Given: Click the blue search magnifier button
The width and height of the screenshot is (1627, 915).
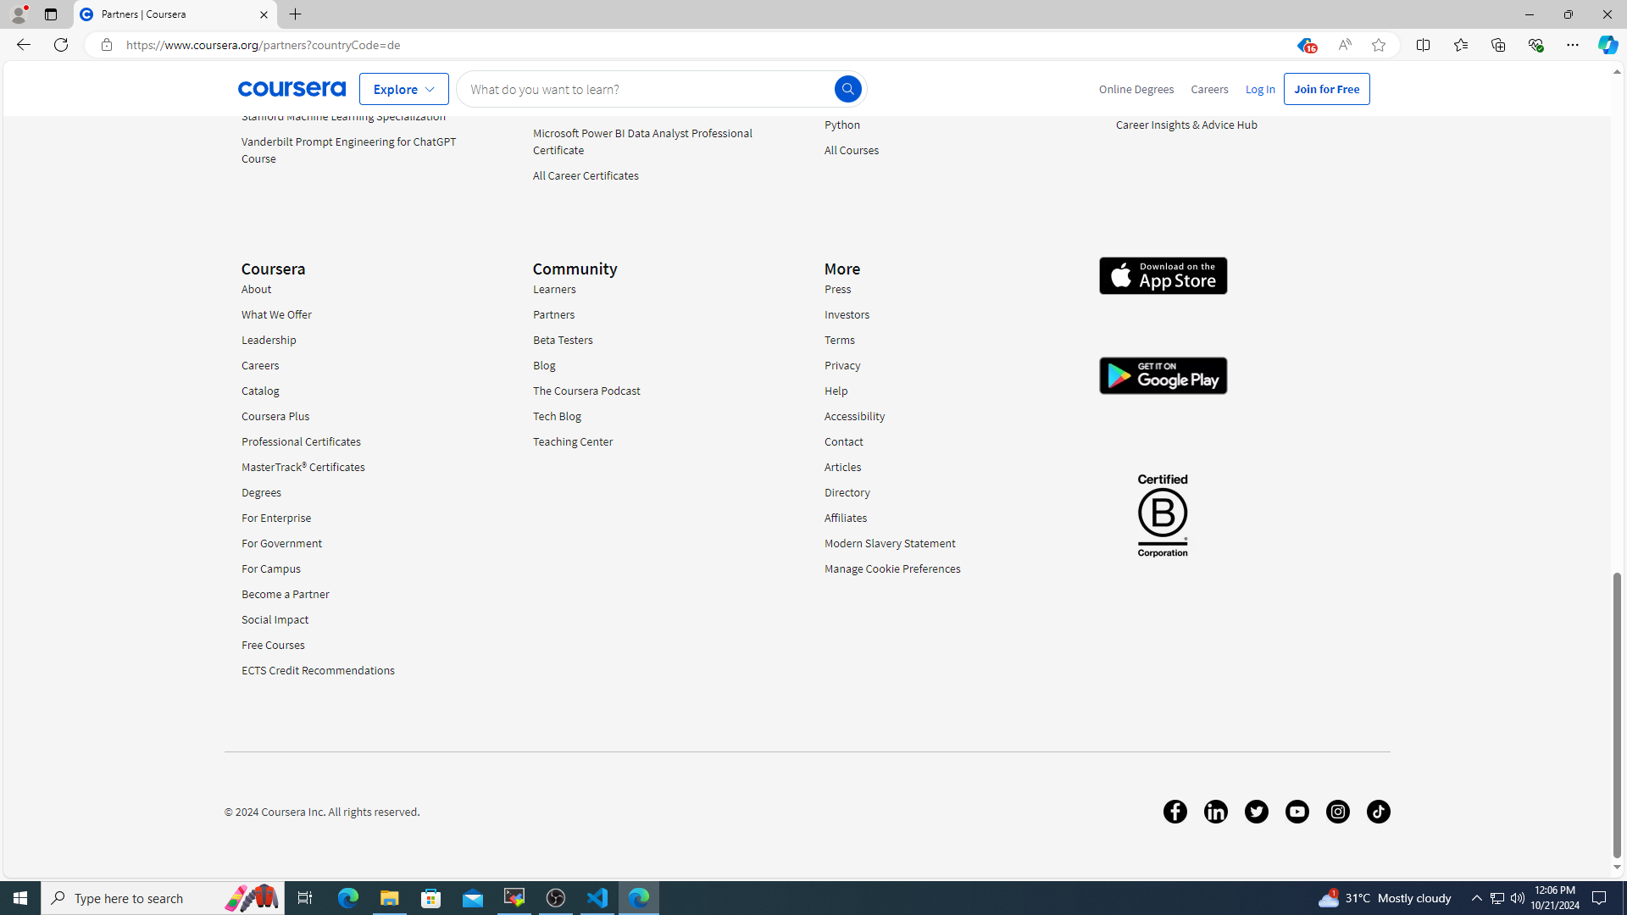Looking at the screenshot, I should pyautogui.click(x=847, y=89).
